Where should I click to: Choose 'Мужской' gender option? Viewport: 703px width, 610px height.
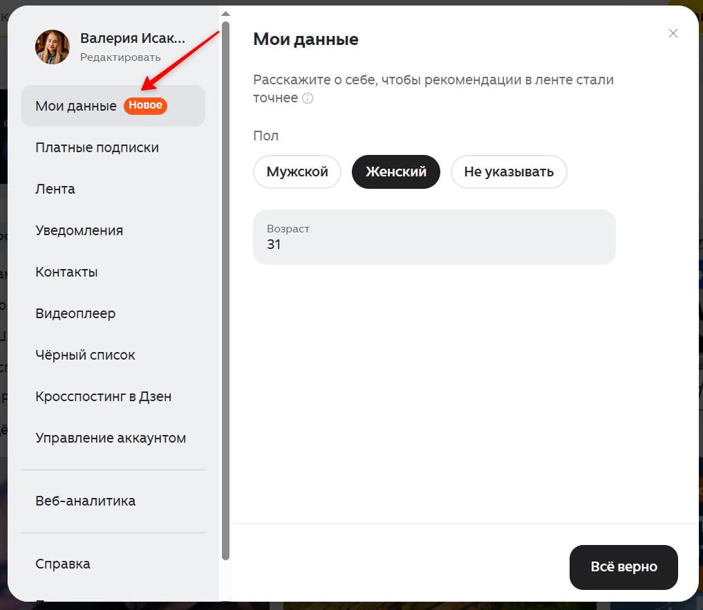(x=297, y=172)
